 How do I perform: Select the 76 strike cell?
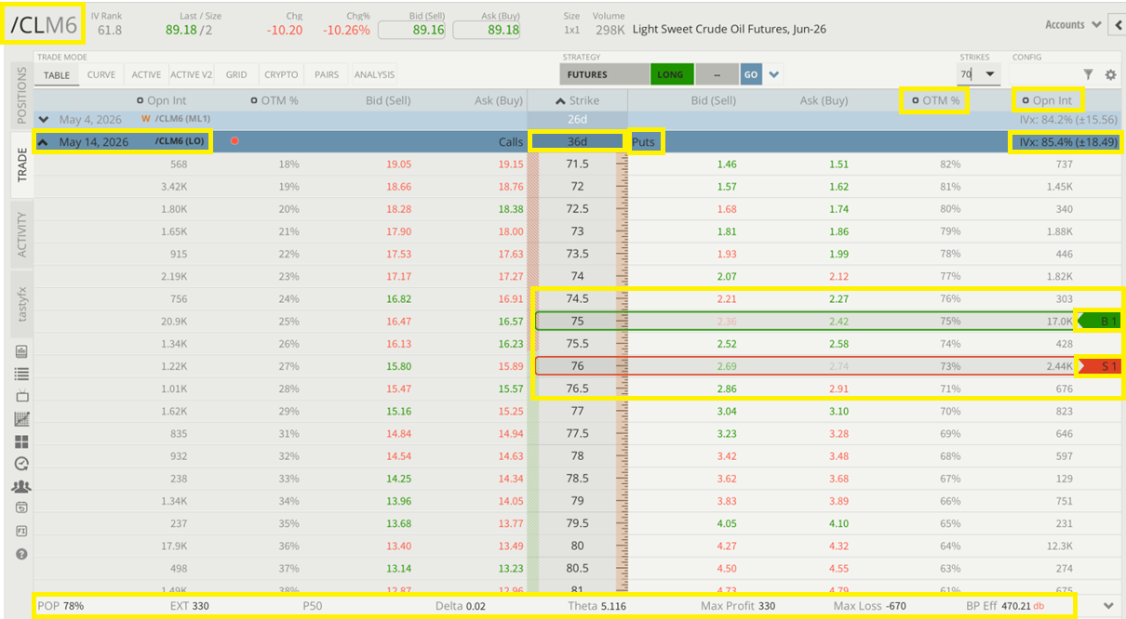point(577,366)
